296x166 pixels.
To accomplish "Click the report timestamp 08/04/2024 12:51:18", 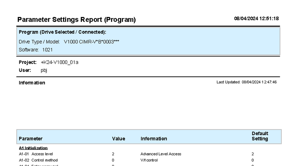I will (256, 18).
